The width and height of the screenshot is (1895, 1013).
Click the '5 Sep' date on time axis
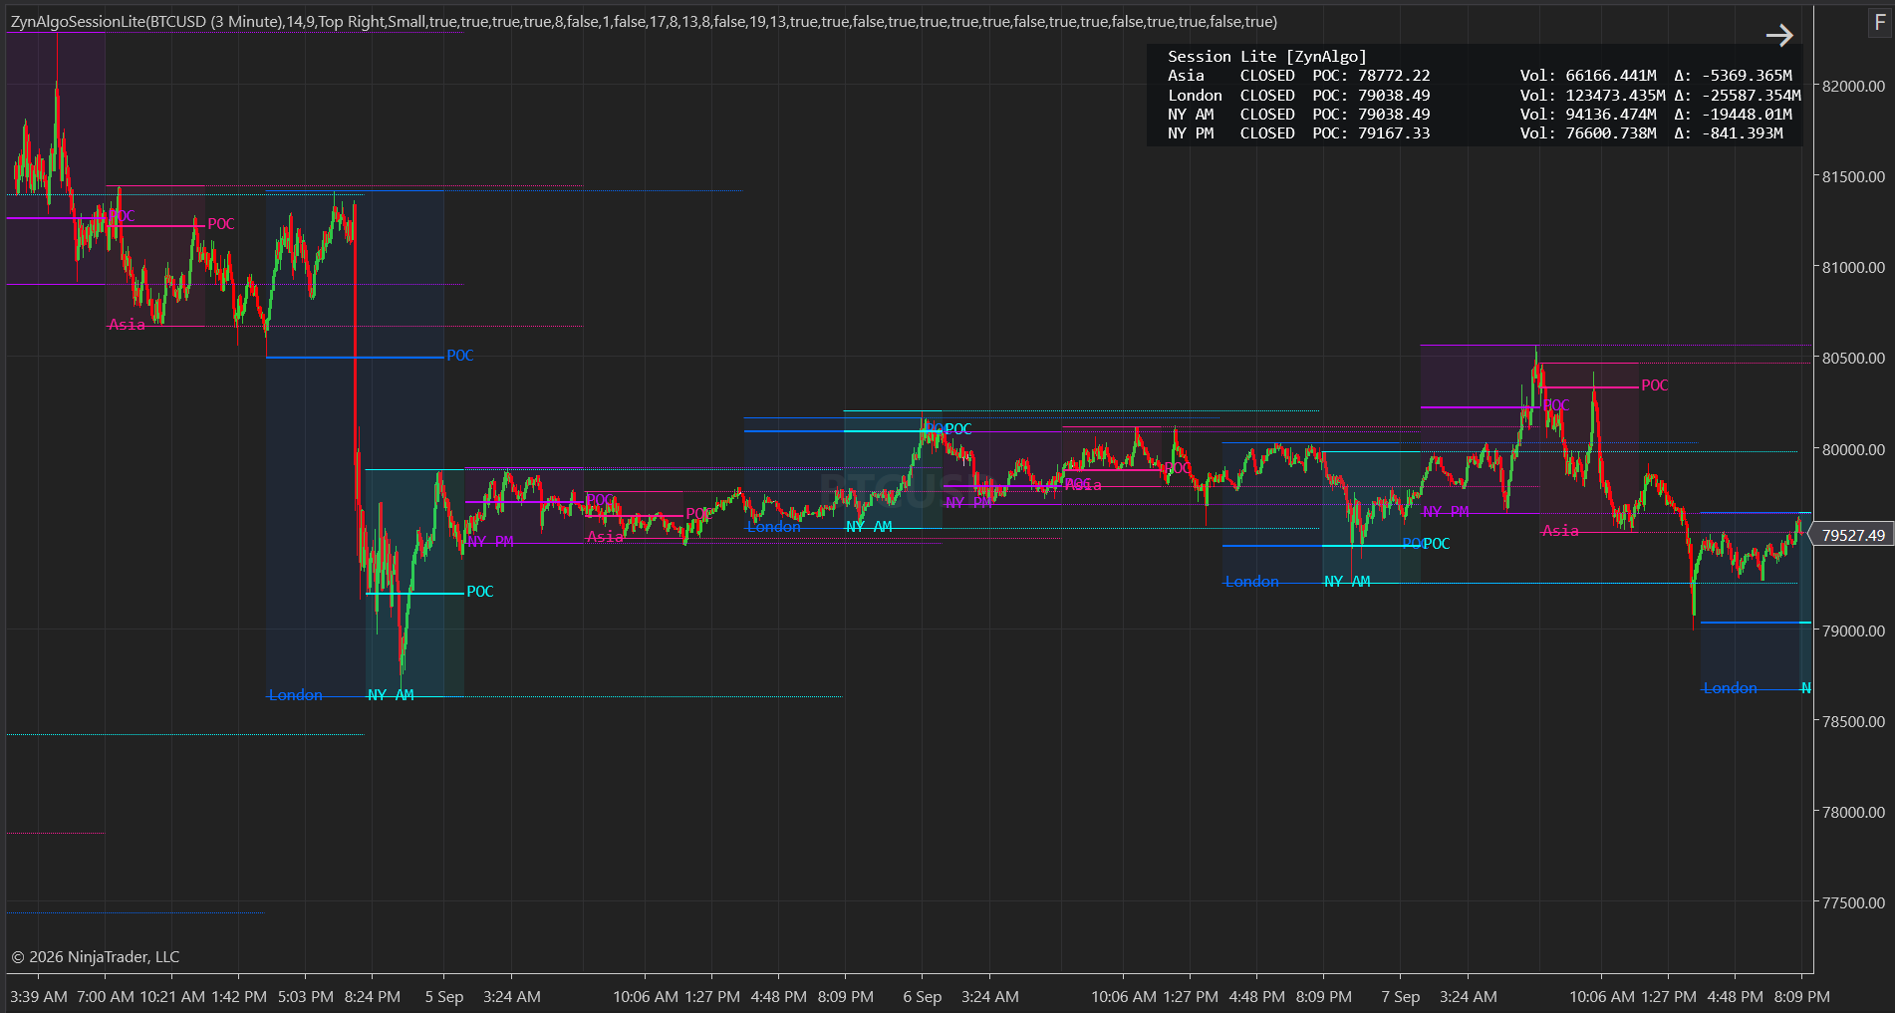click(444, 997)
